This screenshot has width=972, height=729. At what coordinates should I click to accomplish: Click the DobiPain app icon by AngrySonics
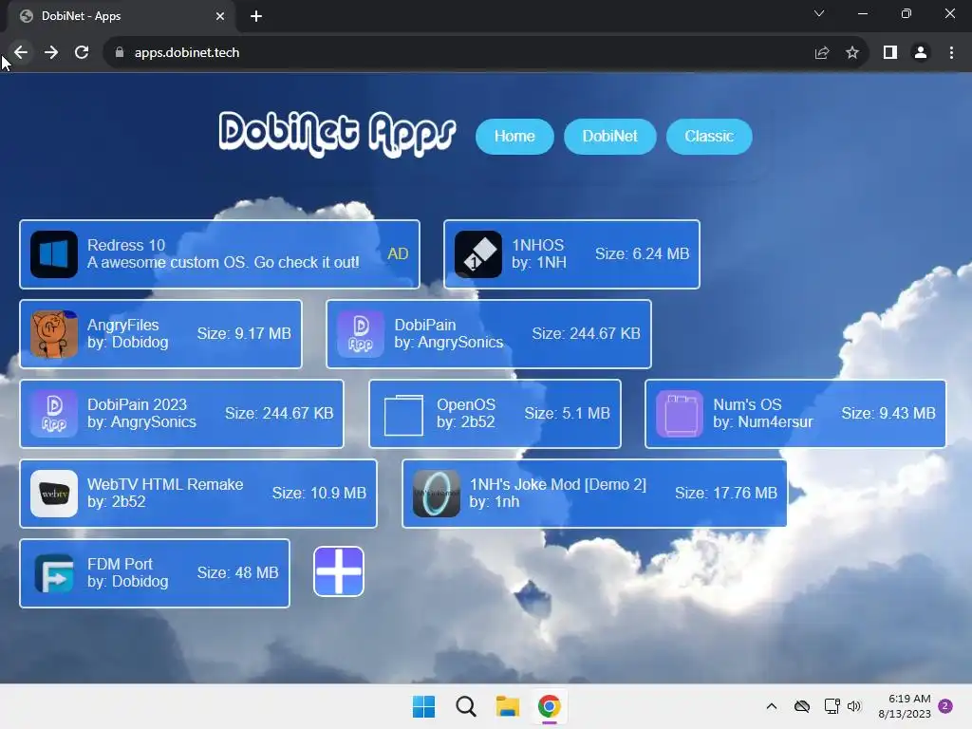(x=361, y=334)
